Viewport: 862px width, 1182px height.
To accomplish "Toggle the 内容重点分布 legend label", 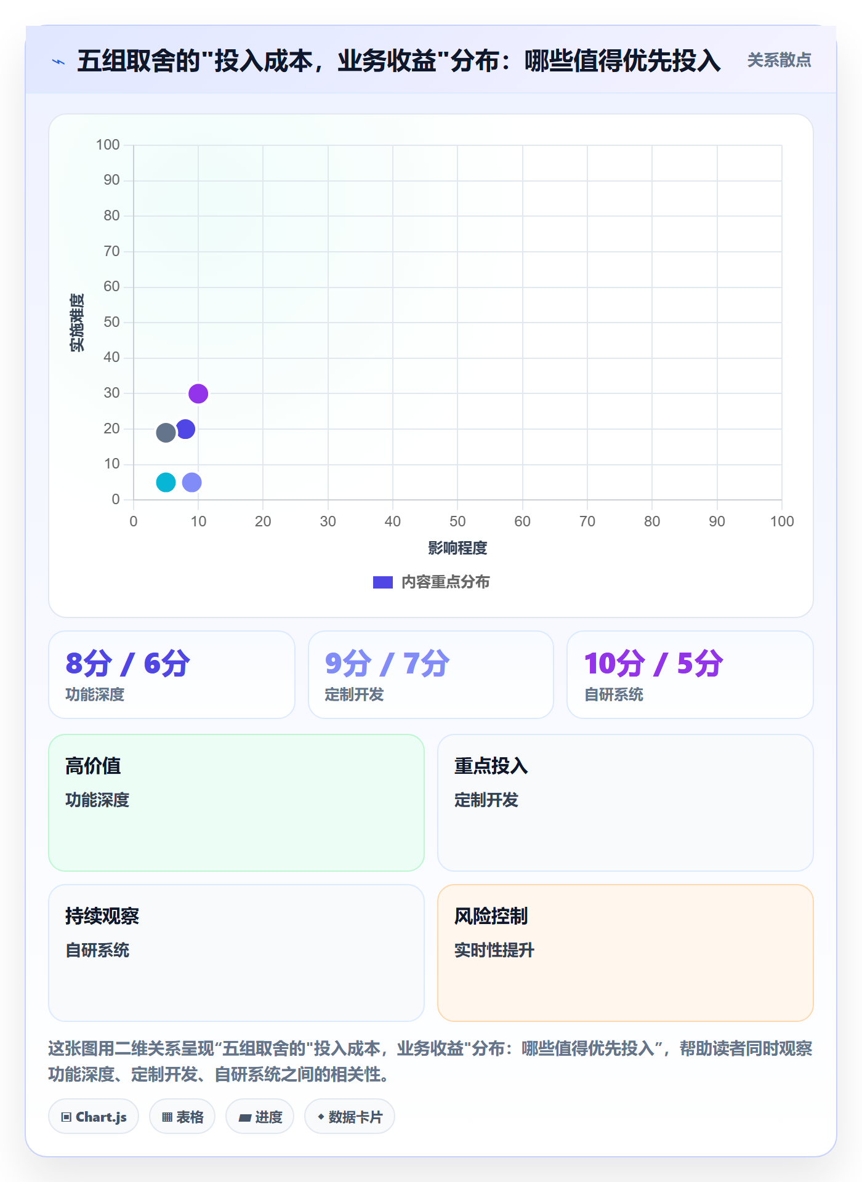I will point(446,582).
